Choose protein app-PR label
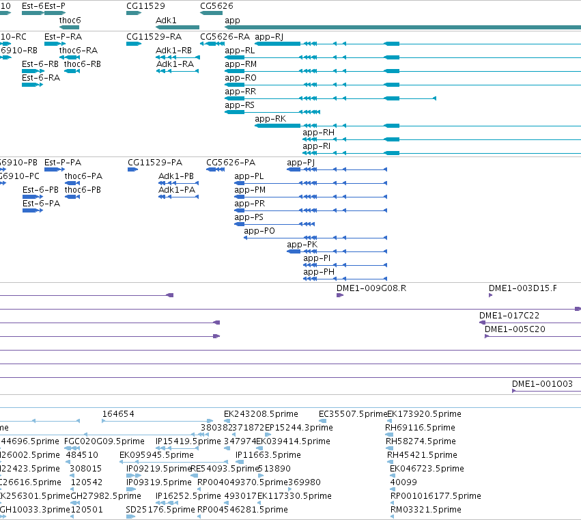 click(249, 204)
